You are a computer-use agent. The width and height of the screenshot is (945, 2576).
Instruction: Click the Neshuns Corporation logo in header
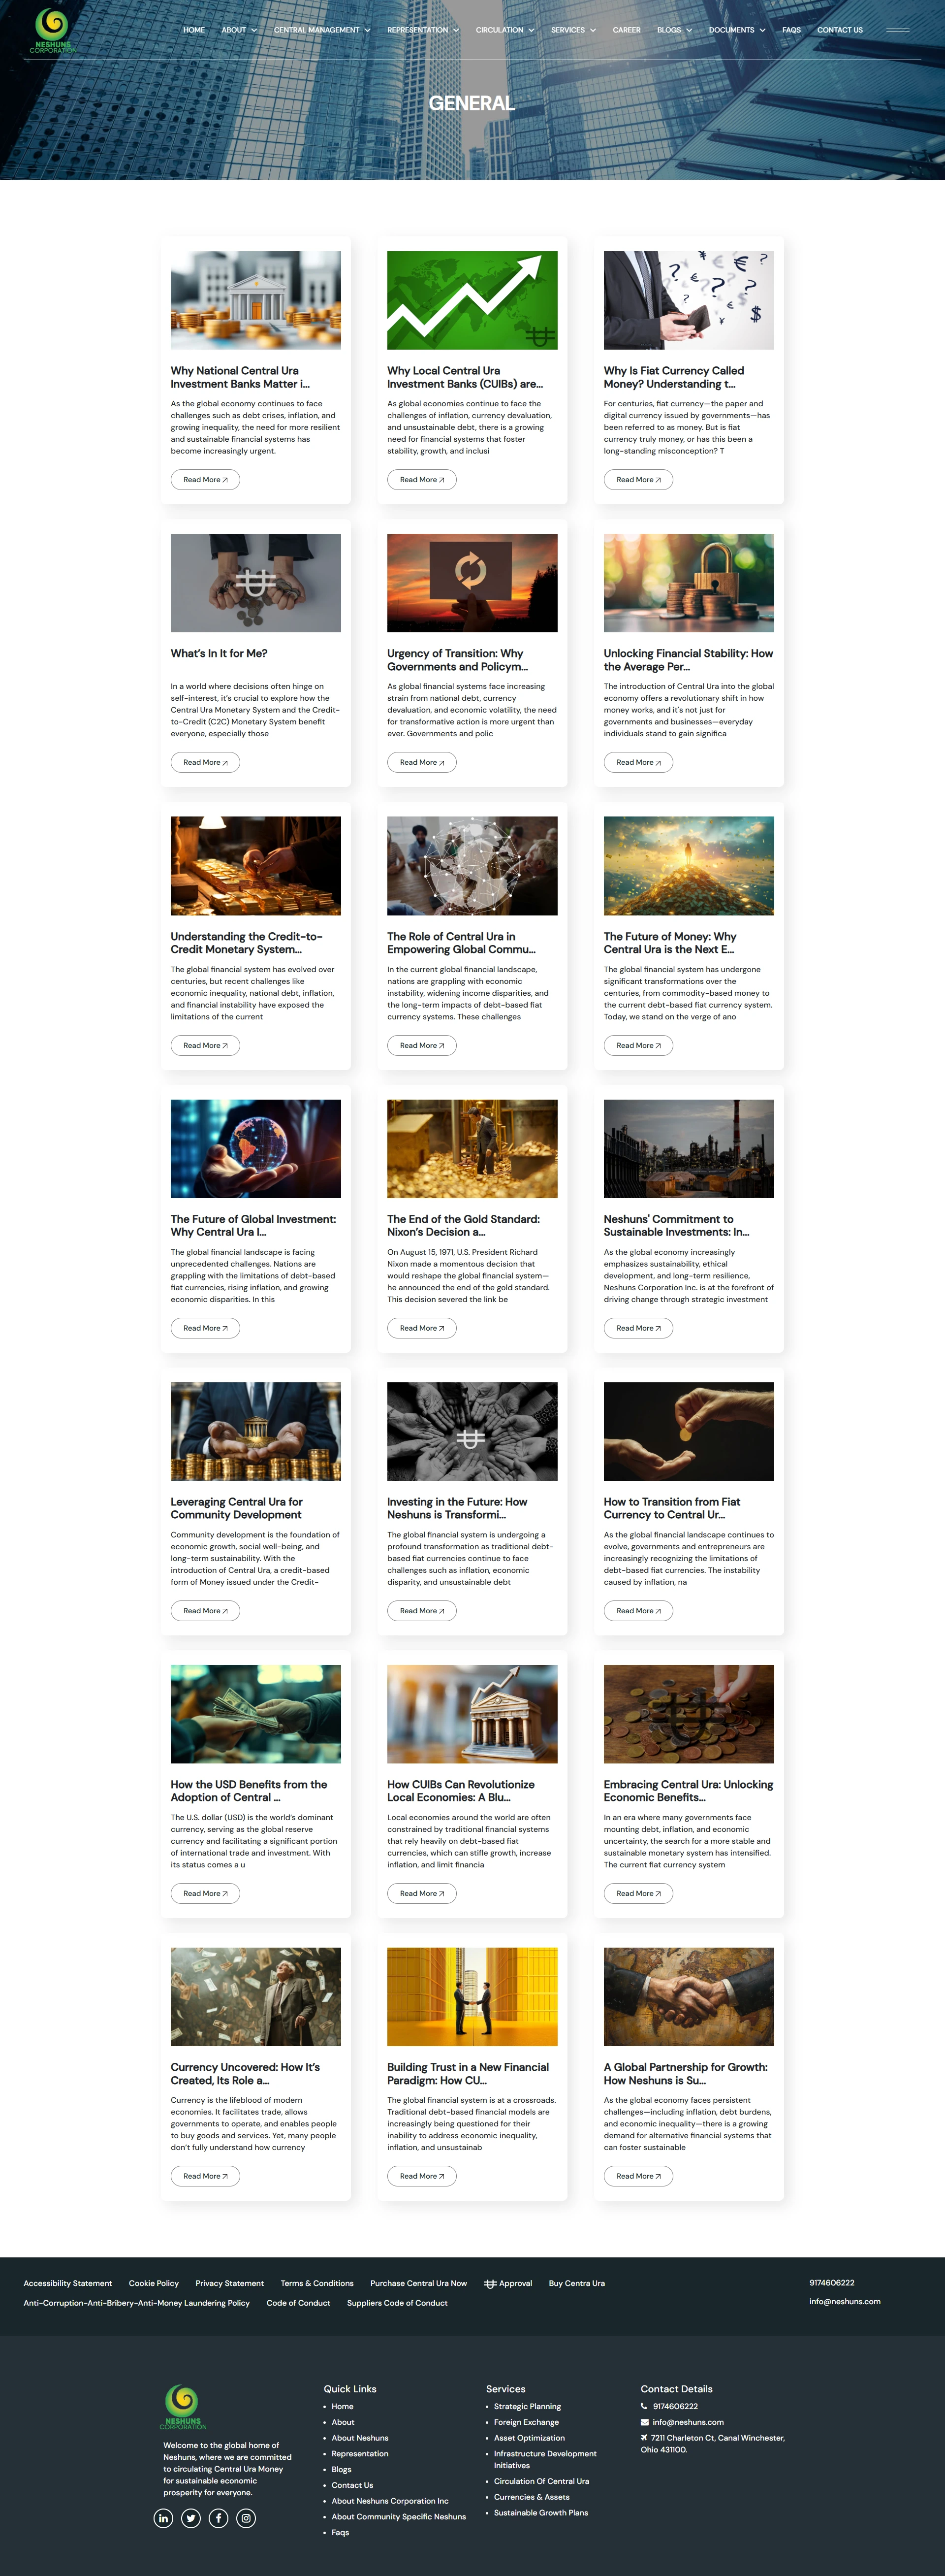point(52,30)
